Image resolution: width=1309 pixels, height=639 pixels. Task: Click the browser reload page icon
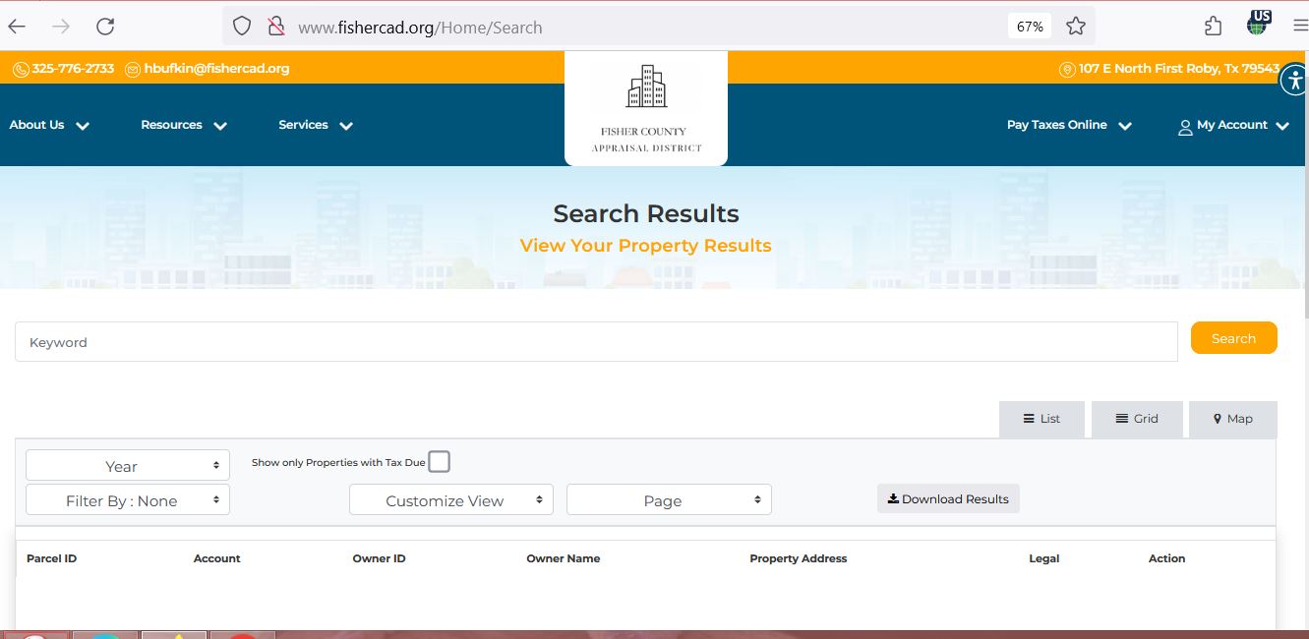(105, 27)
